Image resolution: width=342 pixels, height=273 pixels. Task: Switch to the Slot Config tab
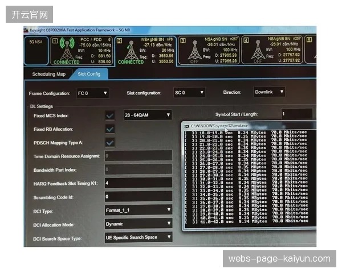point(89,74)
